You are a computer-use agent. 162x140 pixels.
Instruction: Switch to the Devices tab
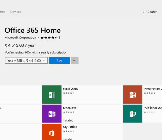[16, 12]
